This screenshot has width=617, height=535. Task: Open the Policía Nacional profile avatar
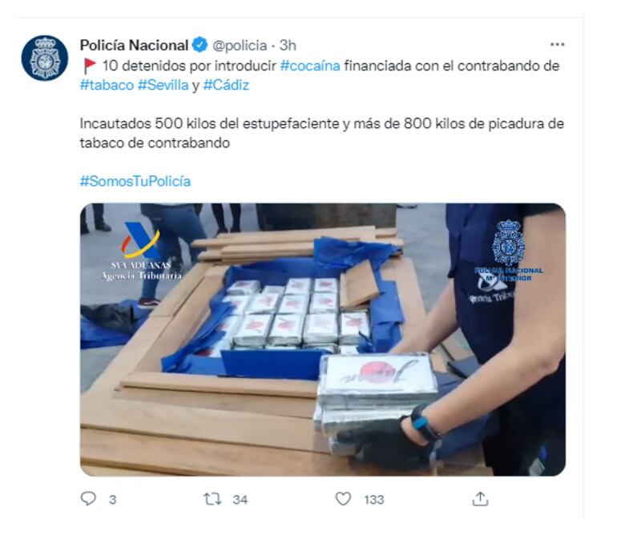pos(44,58)
